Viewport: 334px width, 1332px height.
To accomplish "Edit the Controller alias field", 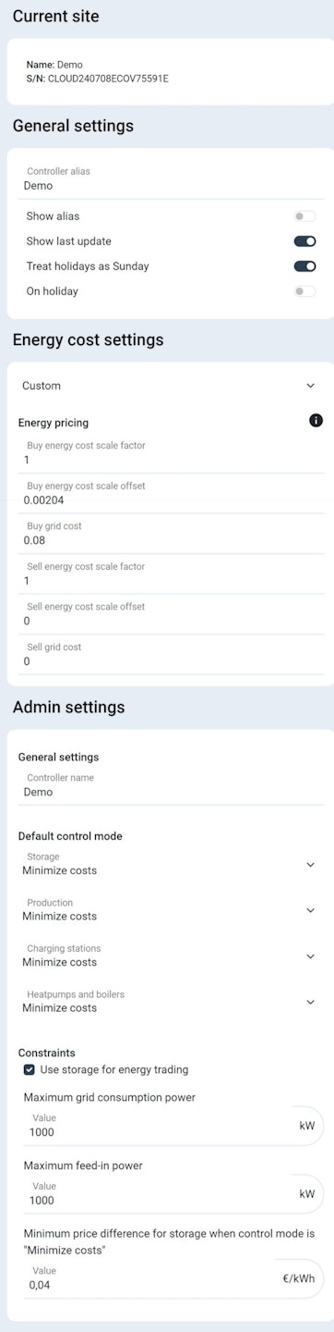I will pyautogui.click(x=172, y=179).
